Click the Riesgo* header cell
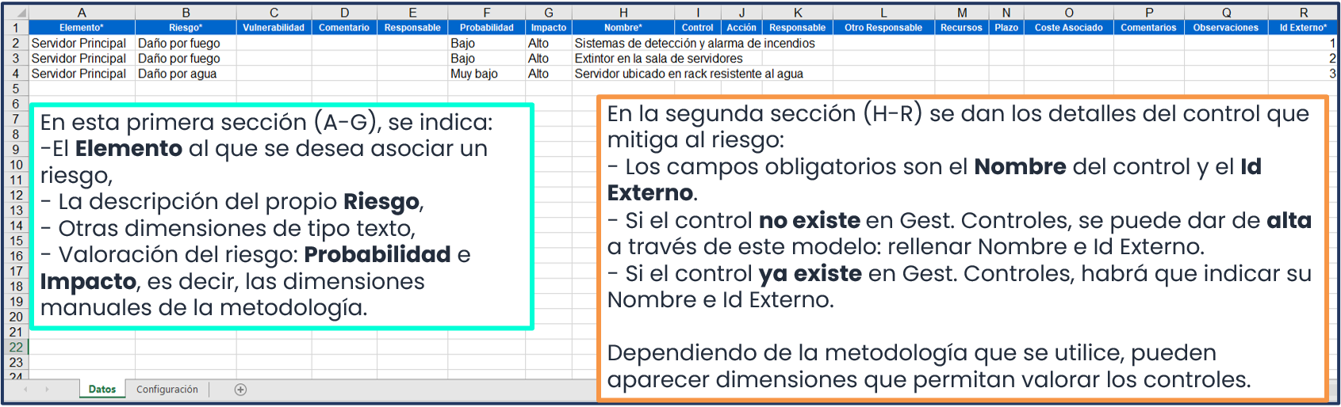 [x=186, y=28]
